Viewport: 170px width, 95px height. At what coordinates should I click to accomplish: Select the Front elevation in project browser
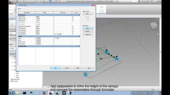[x=18, y=74]
